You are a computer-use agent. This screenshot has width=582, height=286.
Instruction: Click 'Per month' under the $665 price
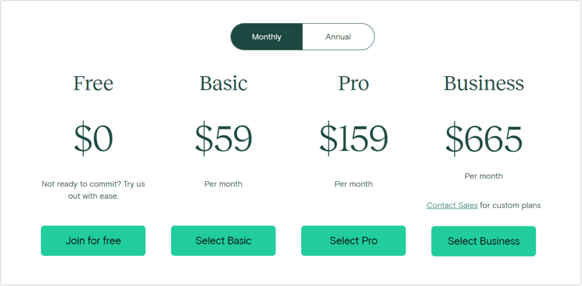tap(484, 176)
